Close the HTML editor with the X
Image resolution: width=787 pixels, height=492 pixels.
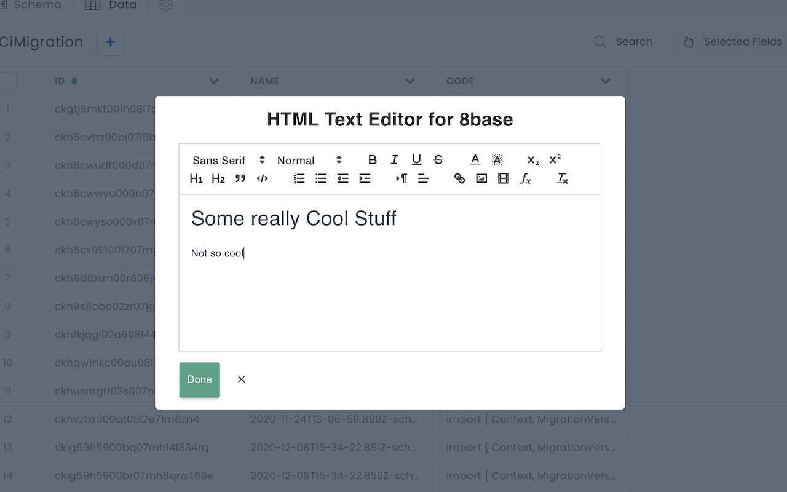(242, 379)
